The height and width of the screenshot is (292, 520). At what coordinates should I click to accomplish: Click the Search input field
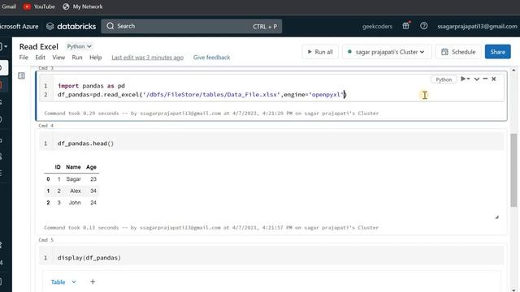coord(192,26)
